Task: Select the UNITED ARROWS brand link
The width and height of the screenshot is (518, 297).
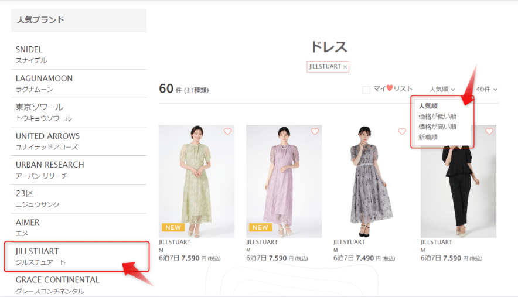Action: [x=79, y=141]
